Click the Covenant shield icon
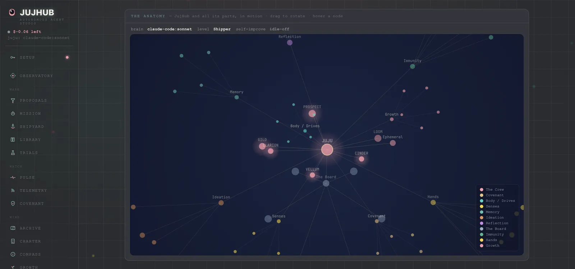 13,204
